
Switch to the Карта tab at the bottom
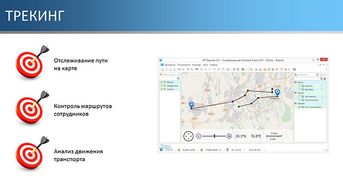pyautogui.click(x=166, y=145)
